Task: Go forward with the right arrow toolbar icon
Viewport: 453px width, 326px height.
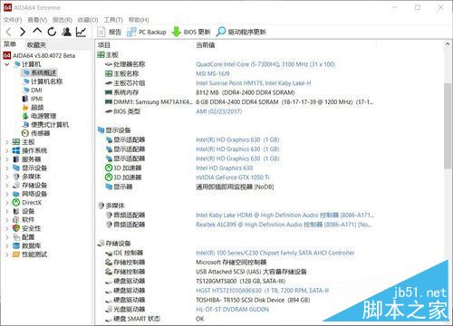Action: 23,32
